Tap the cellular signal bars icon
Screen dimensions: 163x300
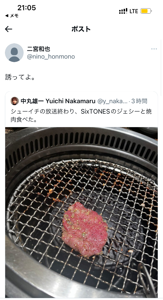coord(123,11)
